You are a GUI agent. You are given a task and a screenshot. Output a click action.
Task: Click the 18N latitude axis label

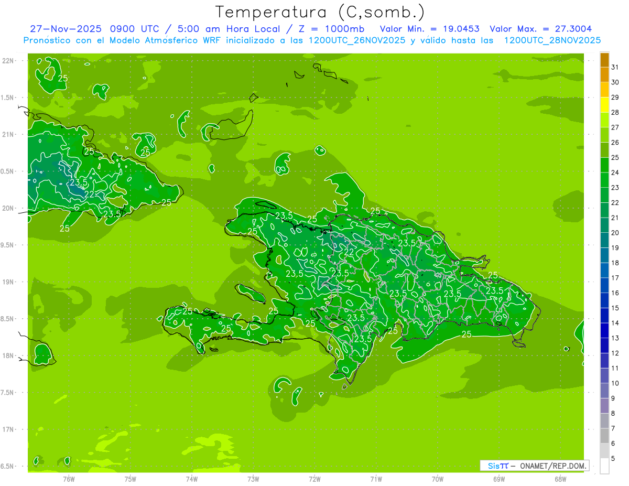(x=9, y=355)
